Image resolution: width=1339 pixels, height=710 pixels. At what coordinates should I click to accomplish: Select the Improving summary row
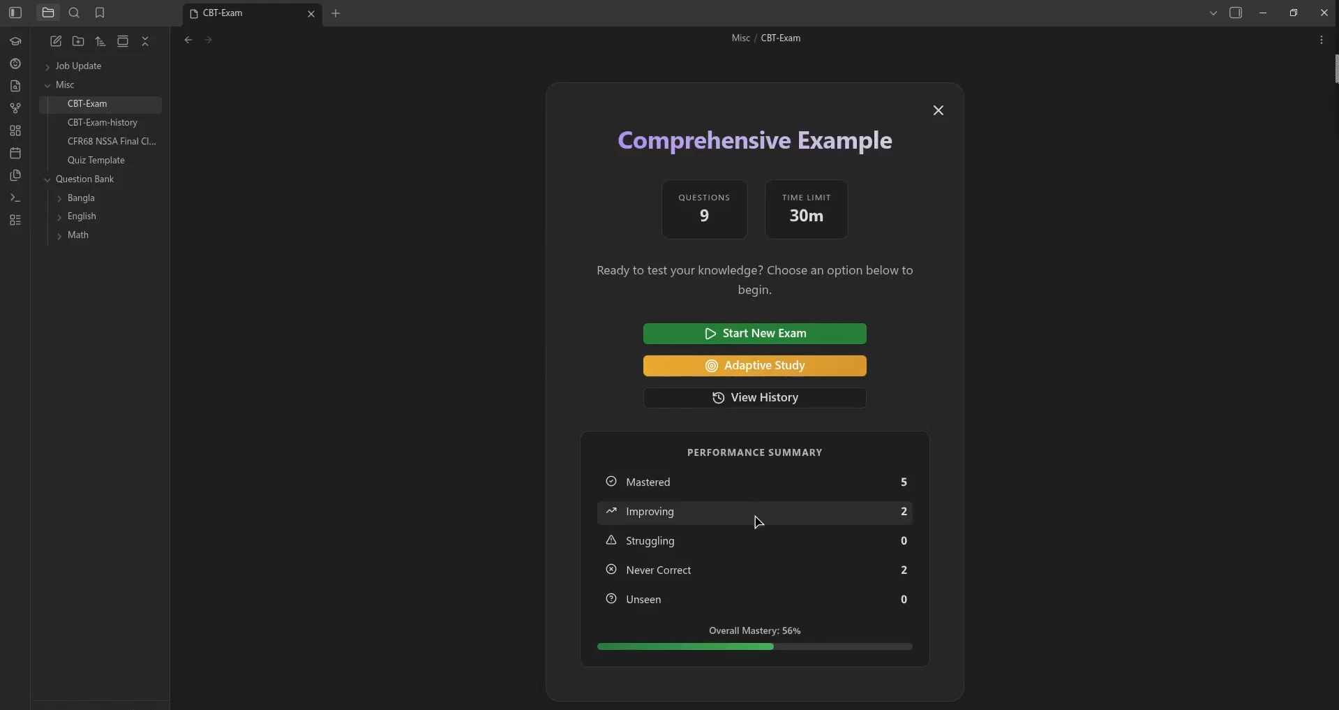[x=754, y=512]
